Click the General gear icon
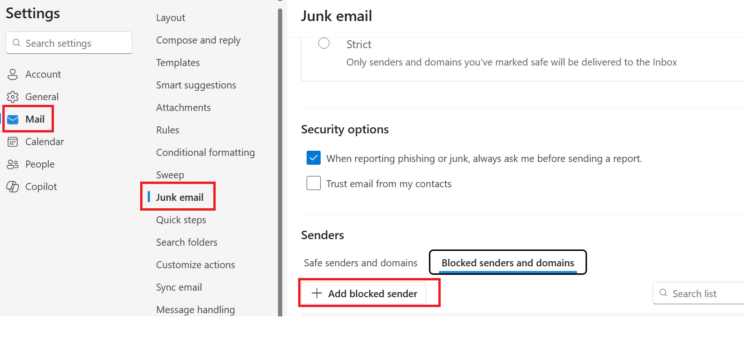Screen dimensions: 744x337 13,97
